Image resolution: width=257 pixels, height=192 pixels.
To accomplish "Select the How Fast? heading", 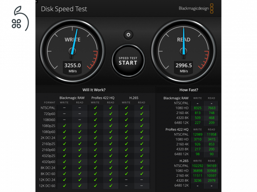I will 189,90.
